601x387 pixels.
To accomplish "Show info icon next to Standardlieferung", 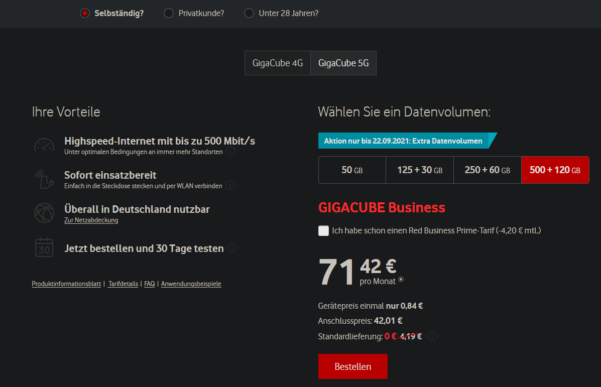I will coord(432,336).
